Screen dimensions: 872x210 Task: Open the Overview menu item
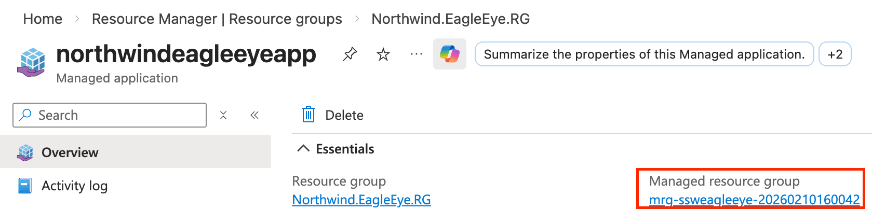(70, 152)
